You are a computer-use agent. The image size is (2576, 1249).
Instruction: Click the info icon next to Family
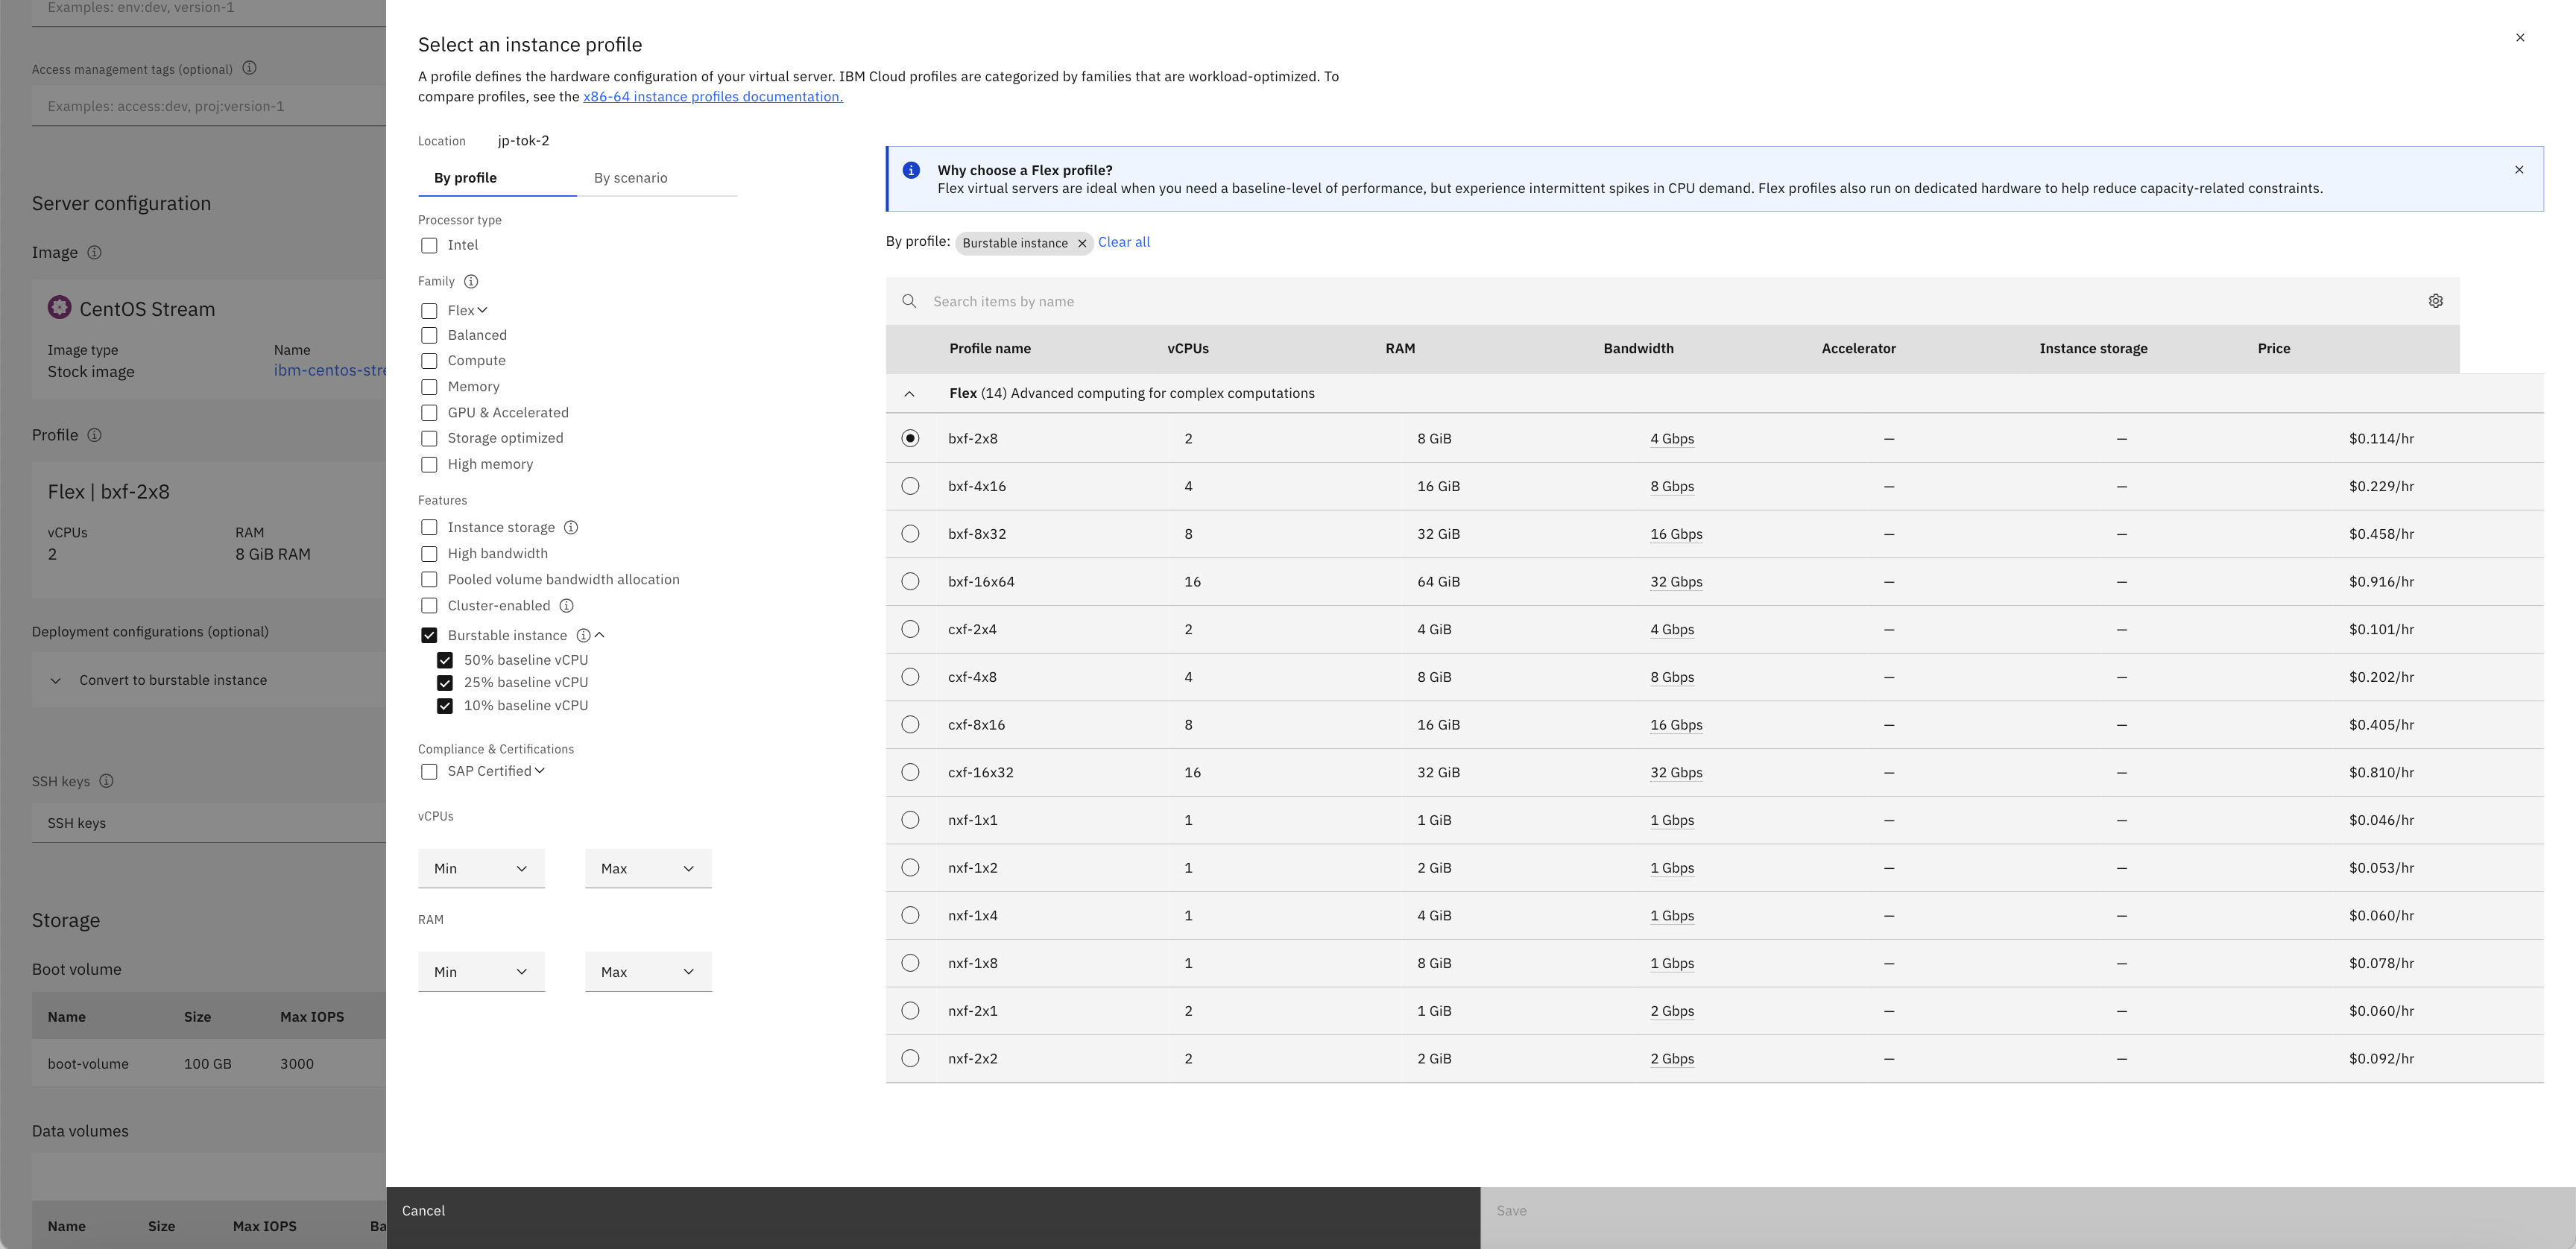click(471, 282)
